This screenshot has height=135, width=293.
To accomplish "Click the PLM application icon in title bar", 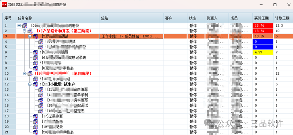I will coord(4,5).
